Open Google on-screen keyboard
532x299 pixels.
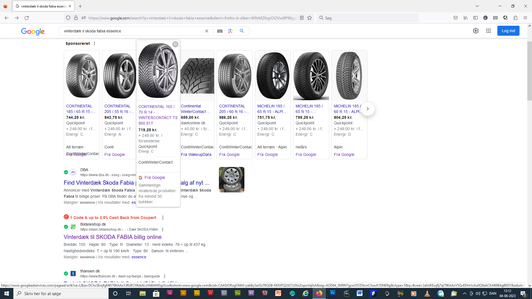tap(220, 31)
